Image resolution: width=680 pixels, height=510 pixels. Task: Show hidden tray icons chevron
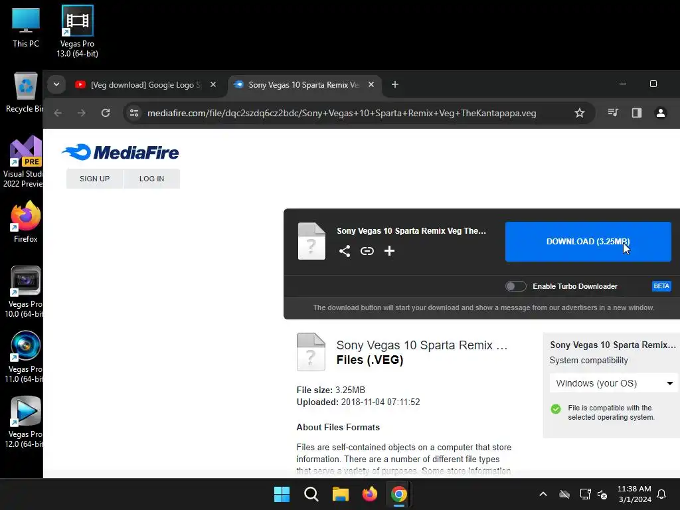pos(543,494)
